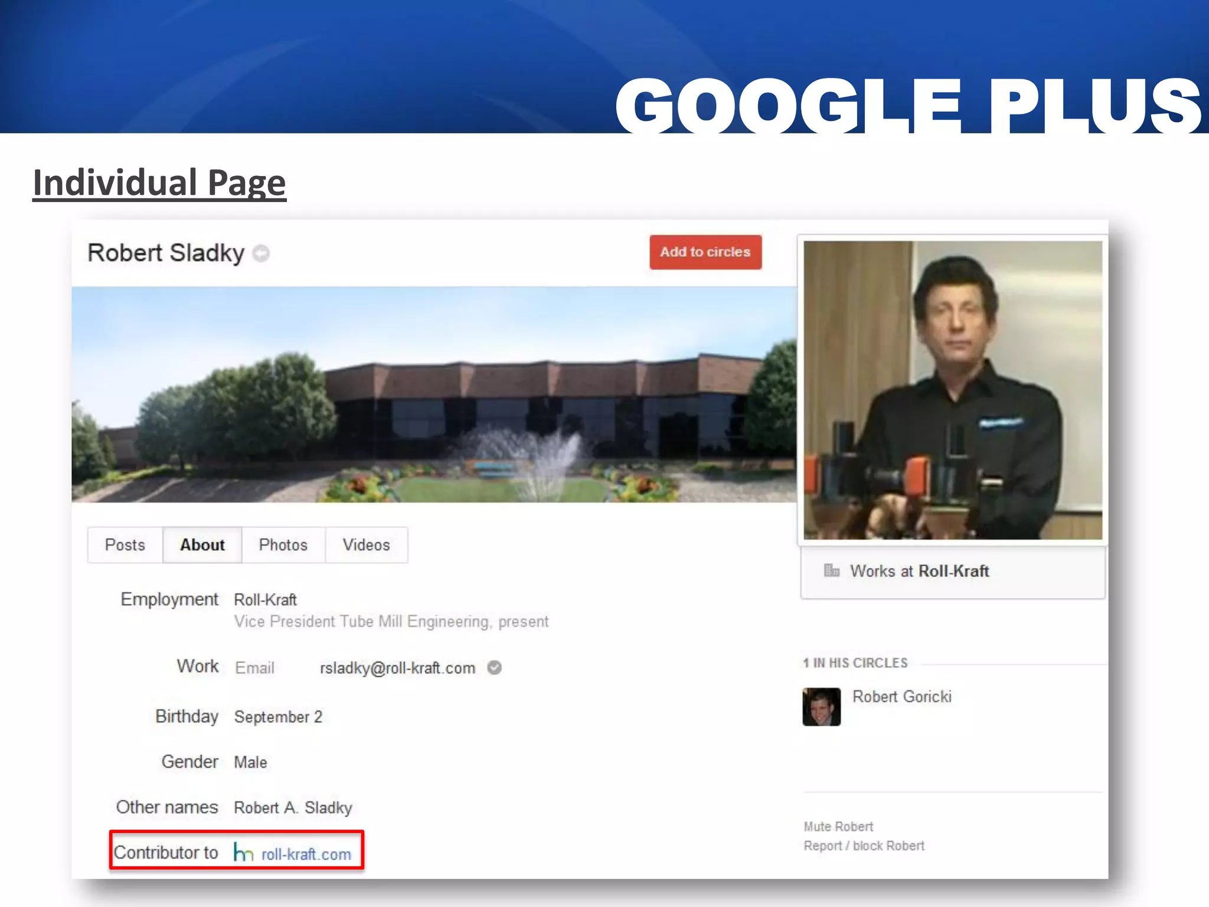Open the roll-kraft.com contributor link
The height and width of the screenshot is (907, 1209).
pyautogui.click(x=306, y=854)
